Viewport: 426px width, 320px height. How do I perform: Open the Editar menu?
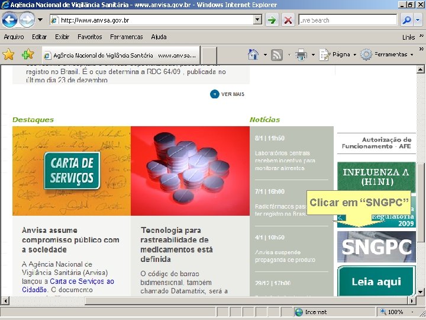pos(40,37)
